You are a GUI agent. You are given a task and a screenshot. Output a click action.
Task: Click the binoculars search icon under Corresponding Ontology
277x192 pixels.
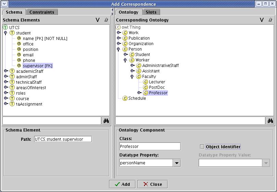pyautogui.click(x=270, y=121)
